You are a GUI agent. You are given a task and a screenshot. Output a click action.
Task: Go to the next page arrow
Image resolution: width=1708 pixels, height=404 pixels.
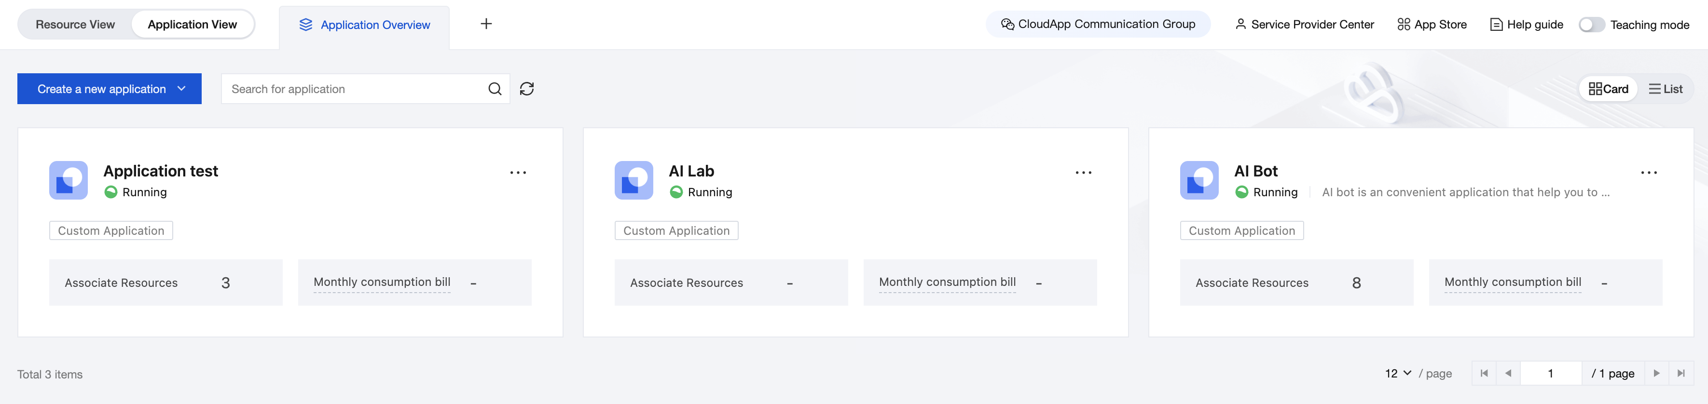[1656, 373]
